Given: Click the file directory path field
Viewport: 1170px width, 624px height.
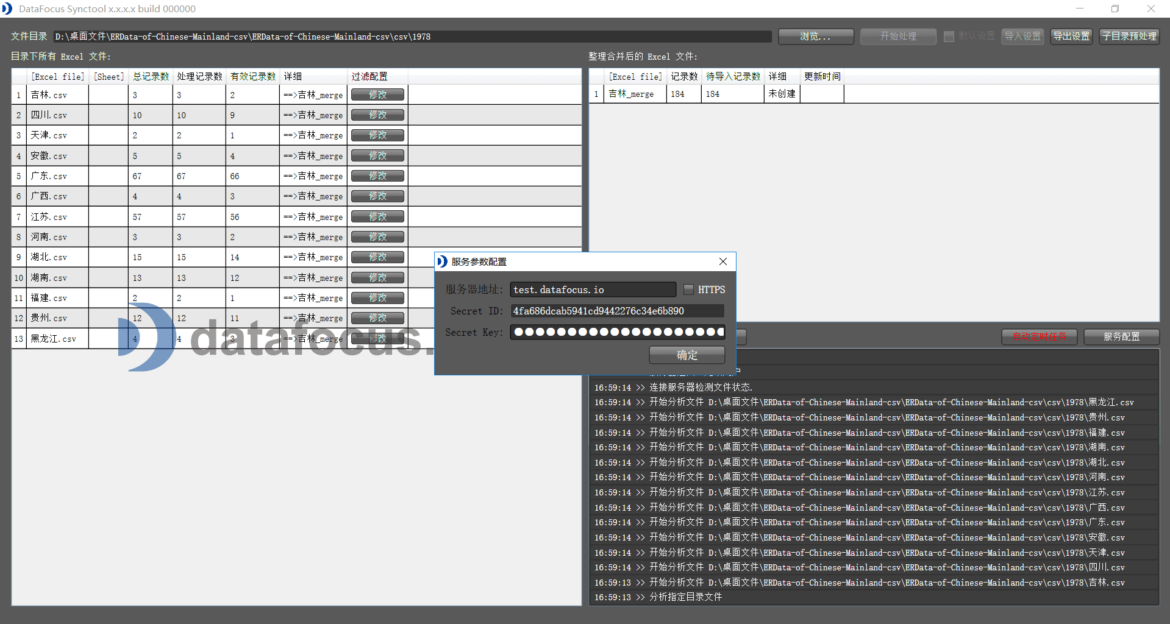Looking at the screenshot, I should [x=412, y=37].
